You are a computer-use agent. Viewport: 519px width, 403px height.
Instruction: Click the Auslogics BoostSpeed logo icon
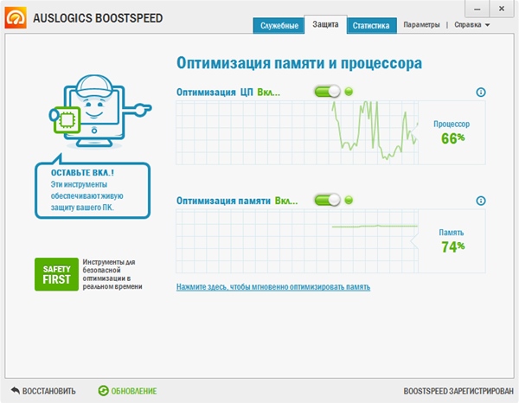coord(16,18)
